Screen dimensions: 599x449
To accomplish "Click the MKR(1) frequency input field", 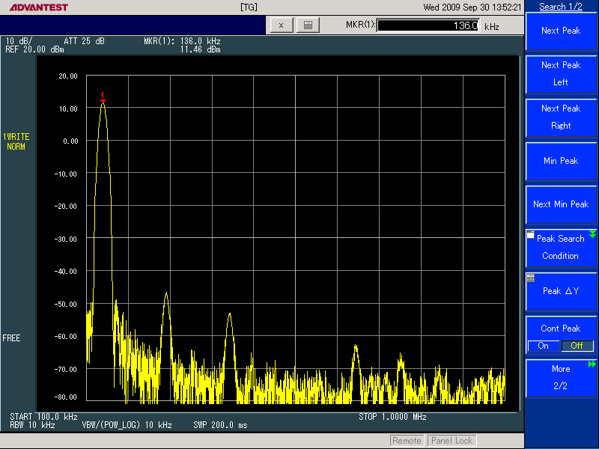I will click(428, 25).
